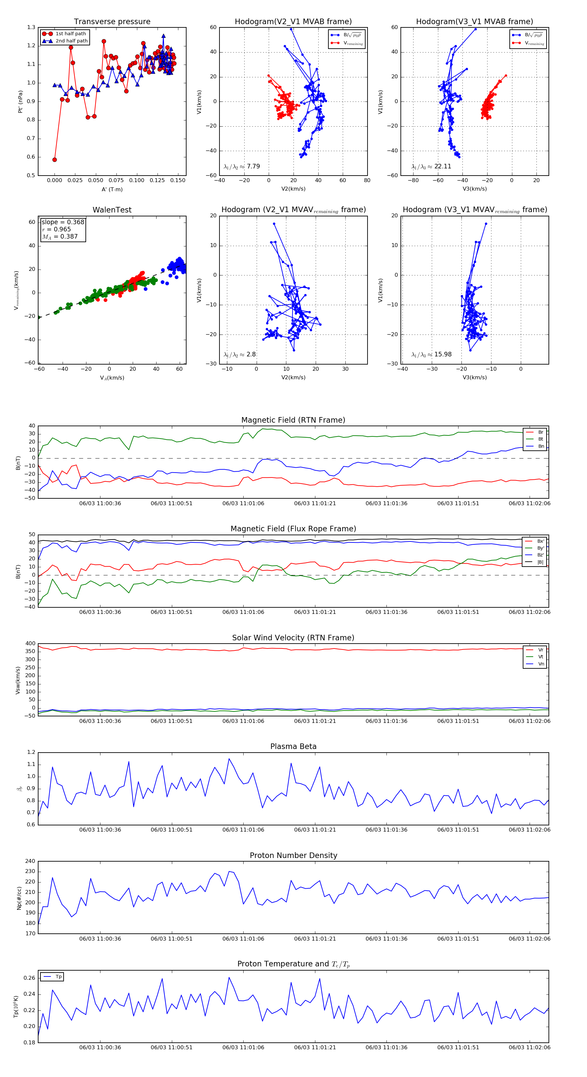Select the "Bx'" legend entry
Image resolution: width=587 pixels, height=1077 pixels.
click(535, 541)
